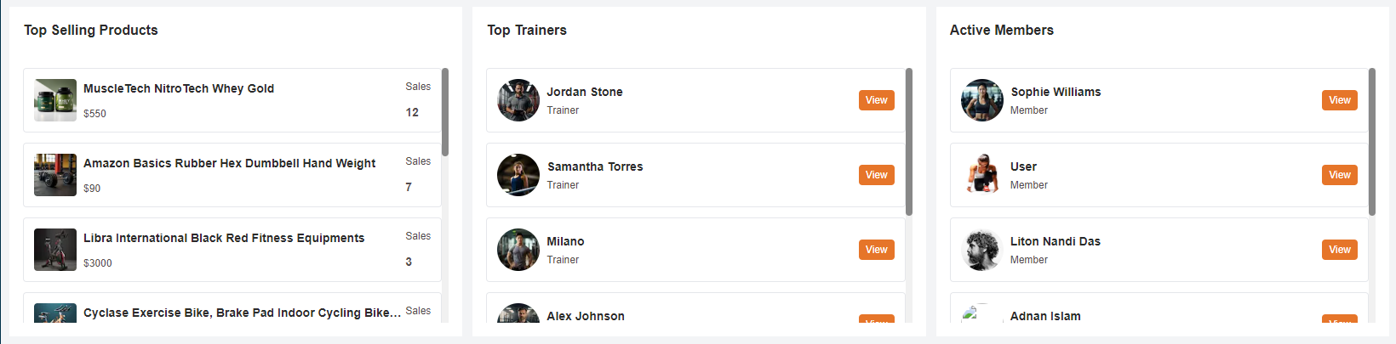
Task: Click MuscleTech NitroTech Whey Gold product thumbnail
Action: (55, 100)
